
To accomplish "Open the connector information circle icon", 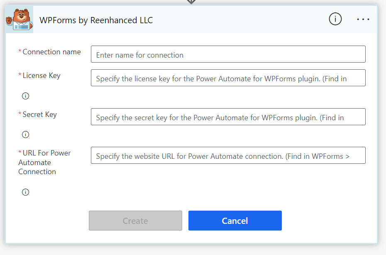I will coord(335,19).
